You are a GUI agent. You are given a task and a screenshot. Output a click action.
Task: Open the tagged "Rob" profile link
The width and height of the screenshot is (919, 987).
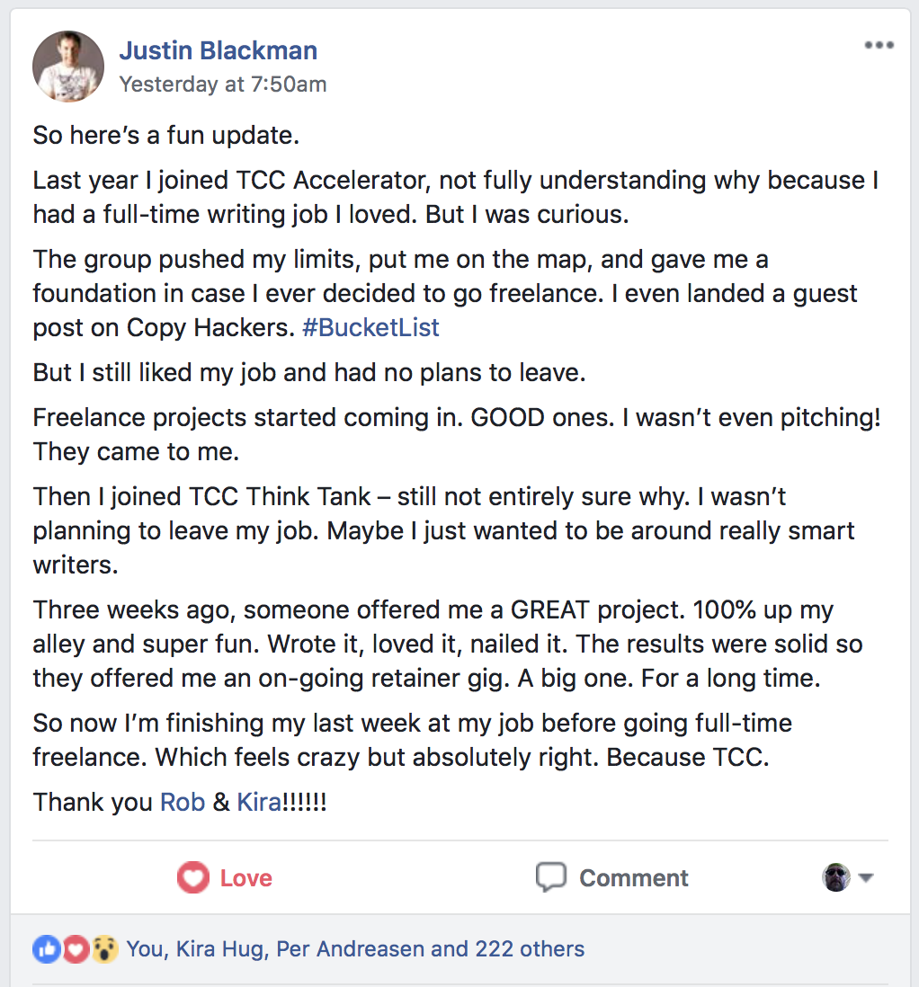183,802
